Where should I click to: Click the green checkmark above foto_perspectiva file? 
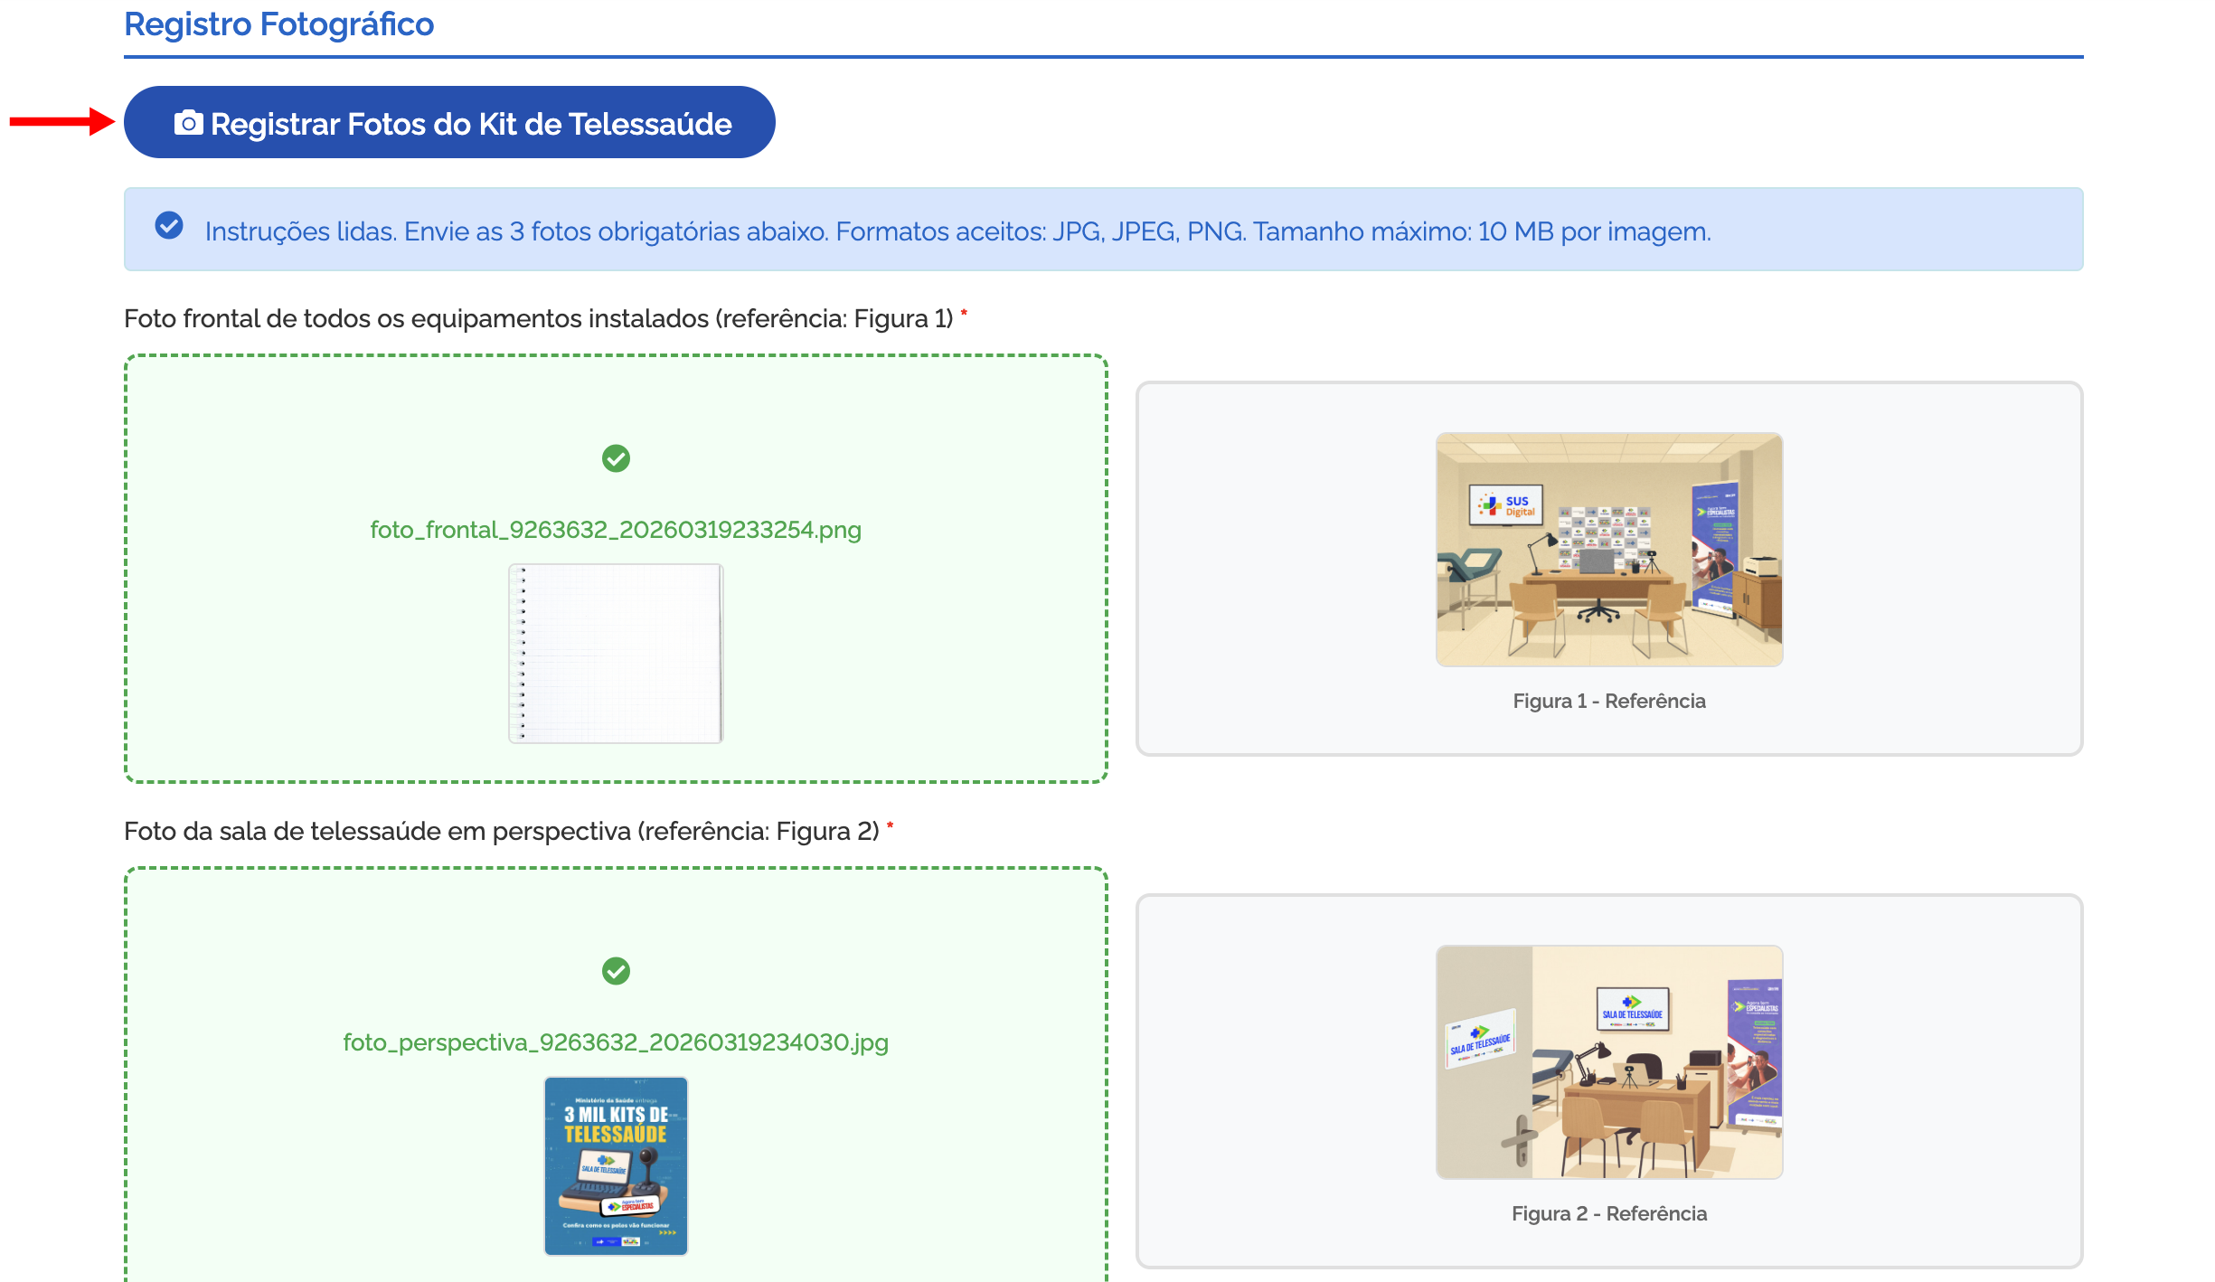[616, 972]
